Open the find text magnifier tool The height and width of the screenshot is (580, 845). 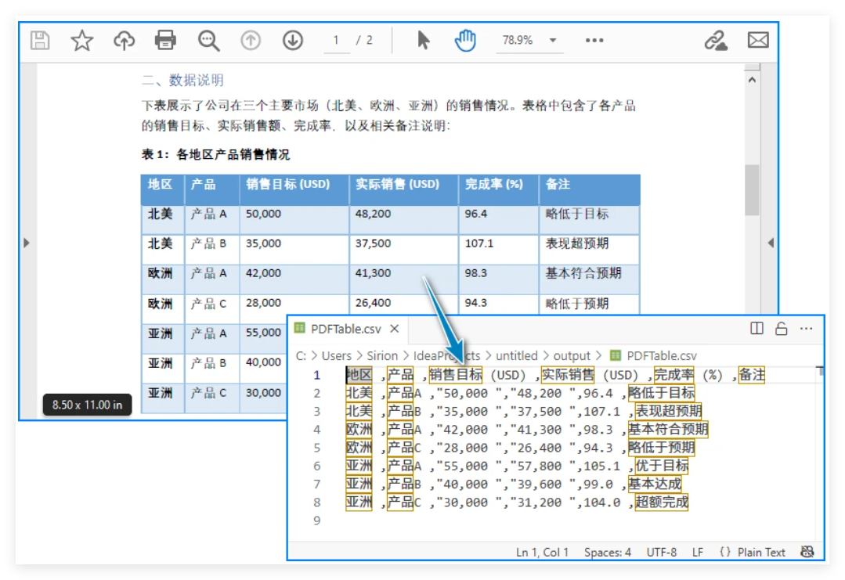point(208,41)
